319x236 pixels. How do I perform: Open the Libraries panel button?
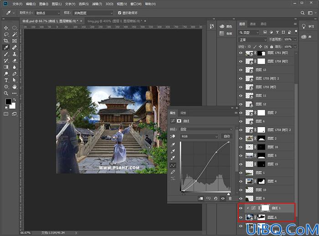point(306,37)
